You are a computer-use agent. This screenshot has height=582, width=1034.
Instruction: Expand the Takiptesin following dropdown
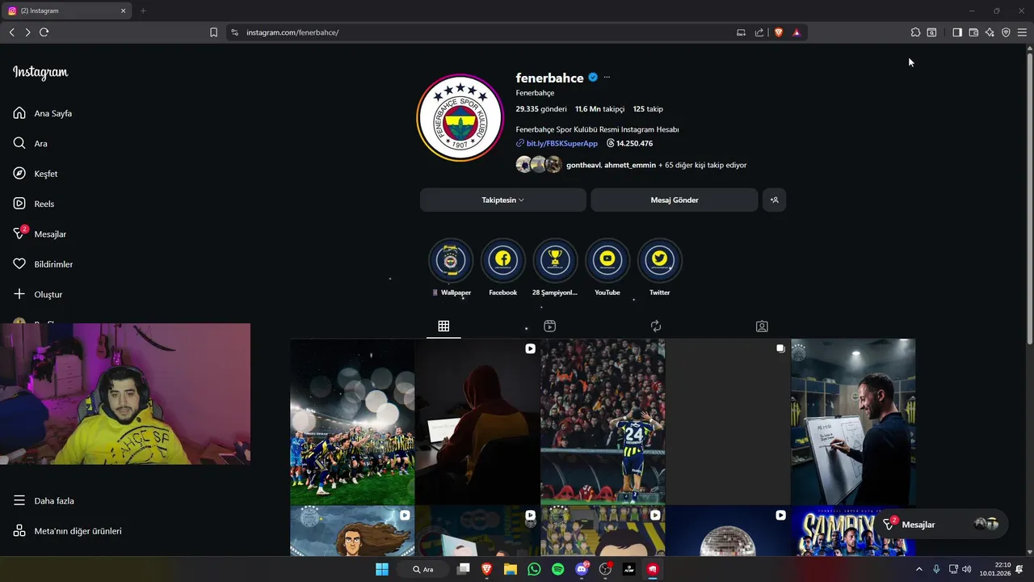[x=503, y=200]
